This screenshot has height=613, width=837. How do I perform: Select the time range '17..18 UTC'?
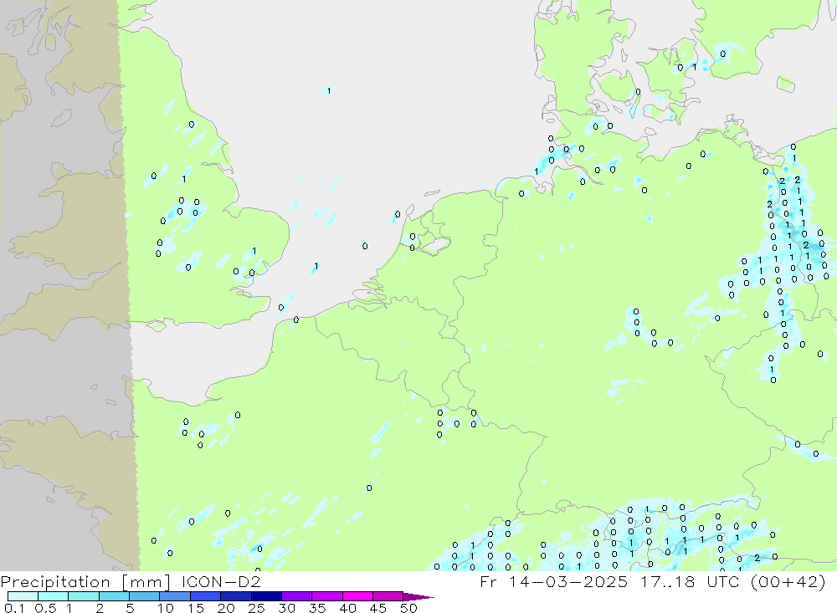point(690,581)
